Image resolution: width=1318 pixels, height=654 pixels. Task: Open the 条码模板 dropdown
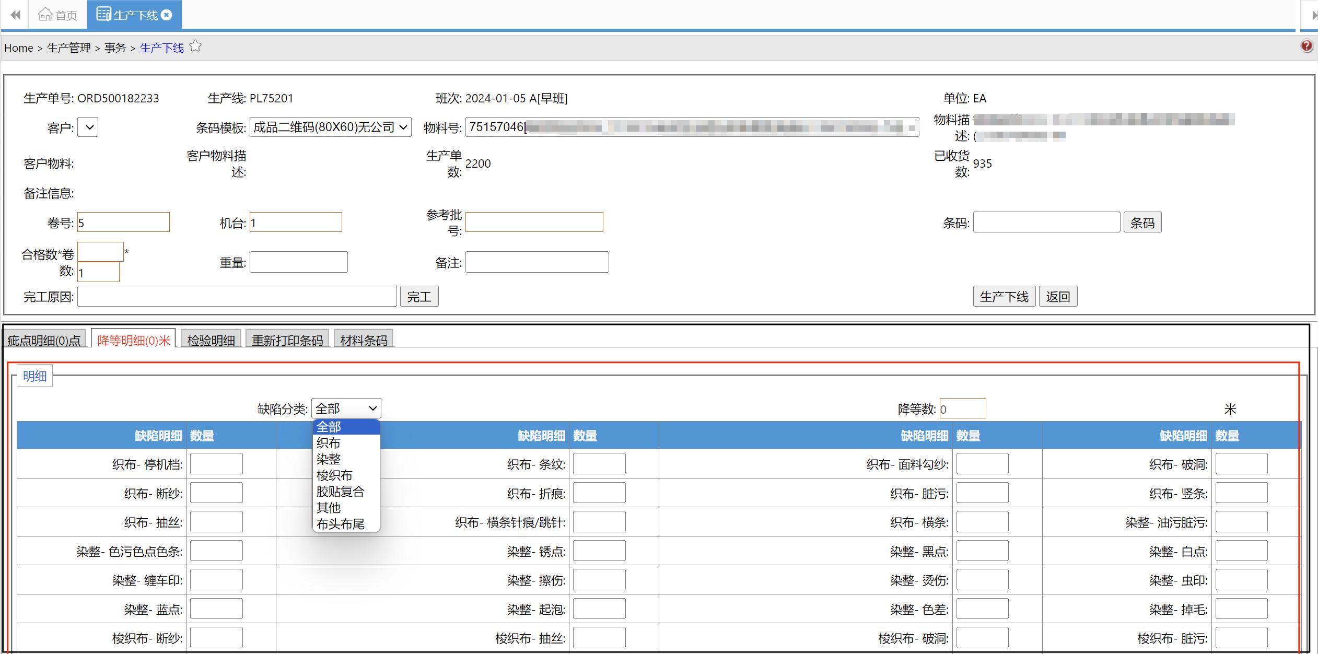pos(330,127)
